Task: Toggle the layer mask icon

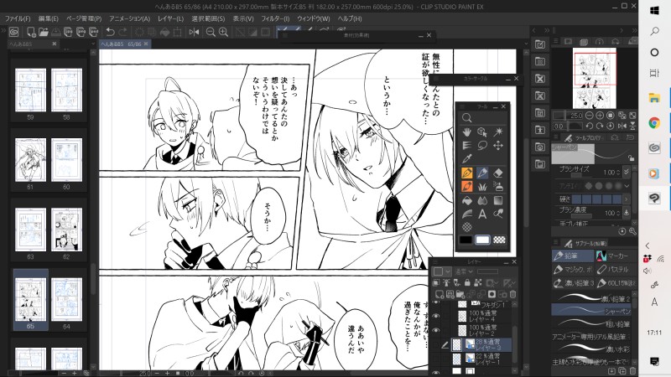Action: 492,294
